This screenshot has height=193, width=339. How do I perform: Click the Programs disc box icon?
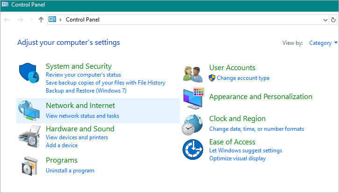[x=30, y=166]
